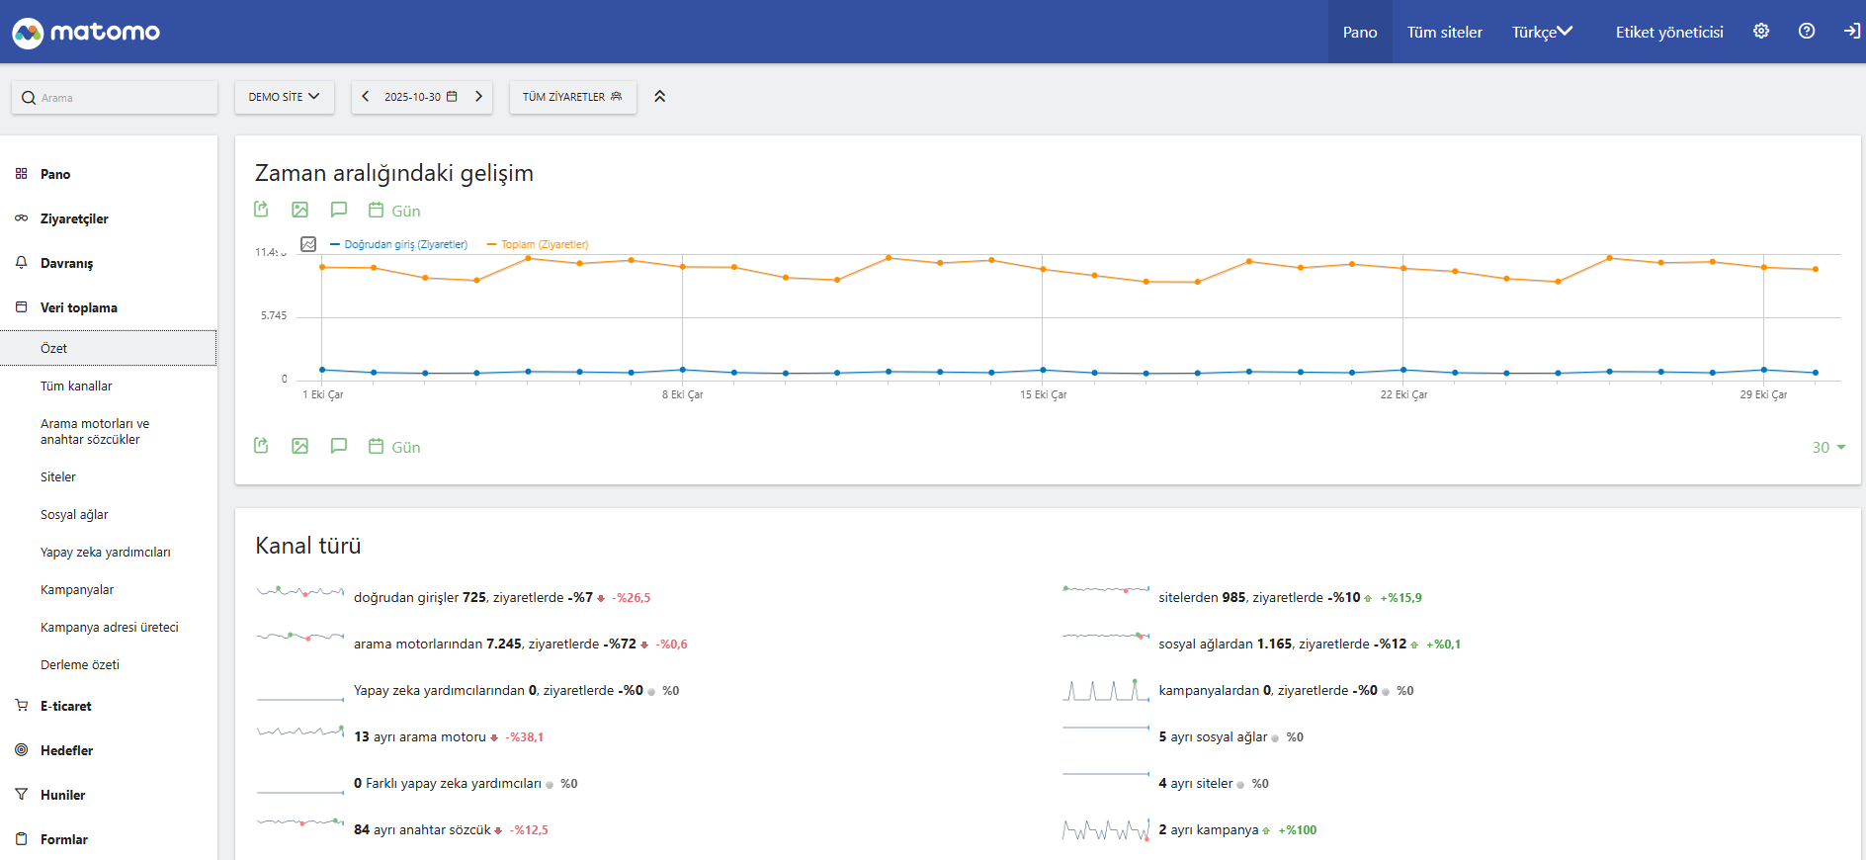Open annotations using the speech bubble icon
The image size is (1866, 860).
[339, 210]
